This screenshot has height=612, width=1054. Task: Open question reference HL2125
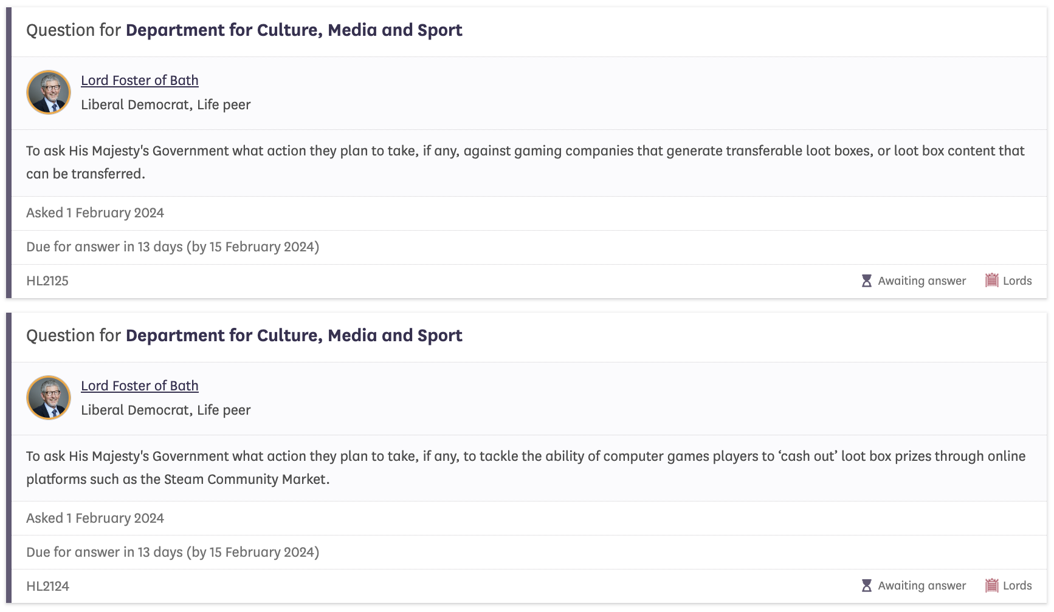(47, 281)
